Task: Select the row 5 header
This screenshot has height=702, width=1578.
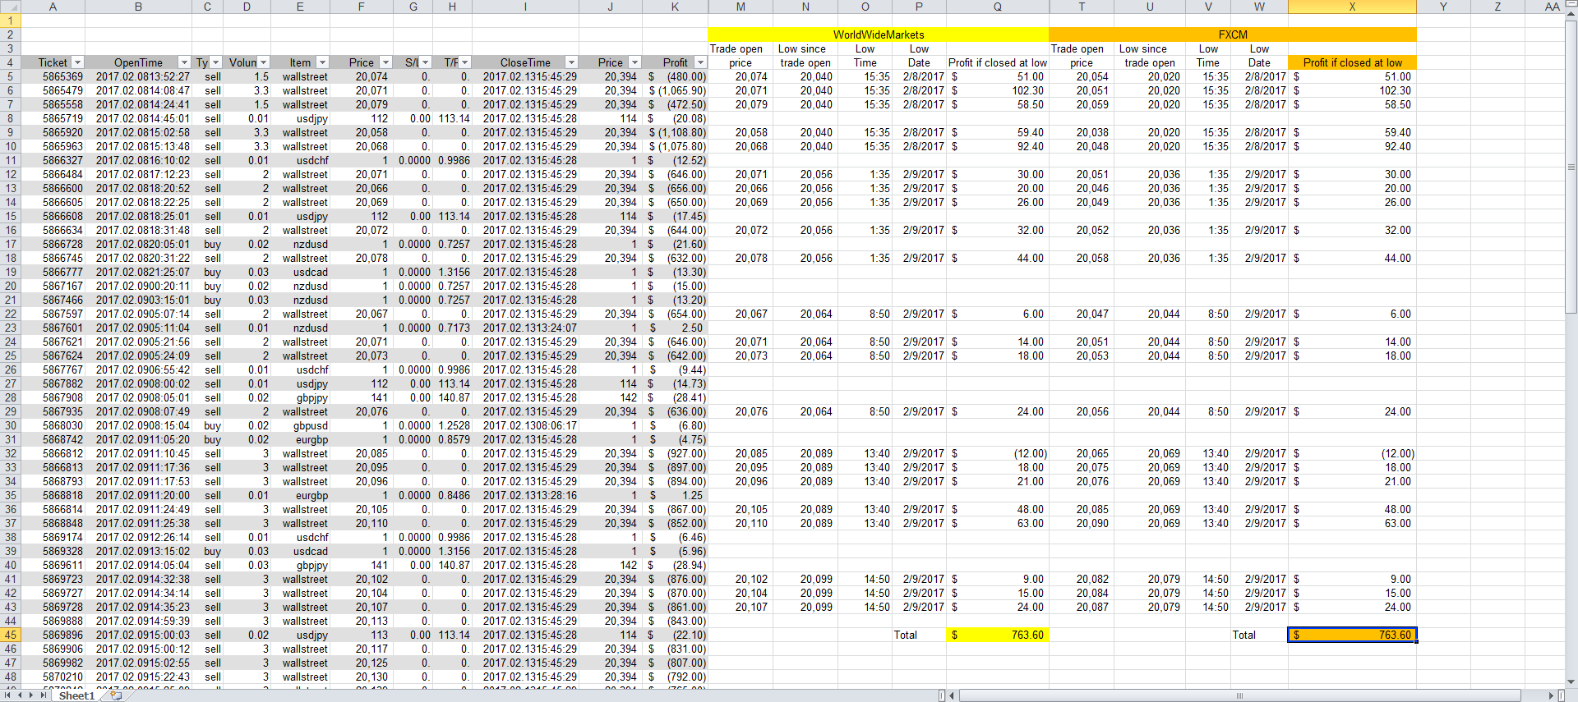Action: pos(10,76)
